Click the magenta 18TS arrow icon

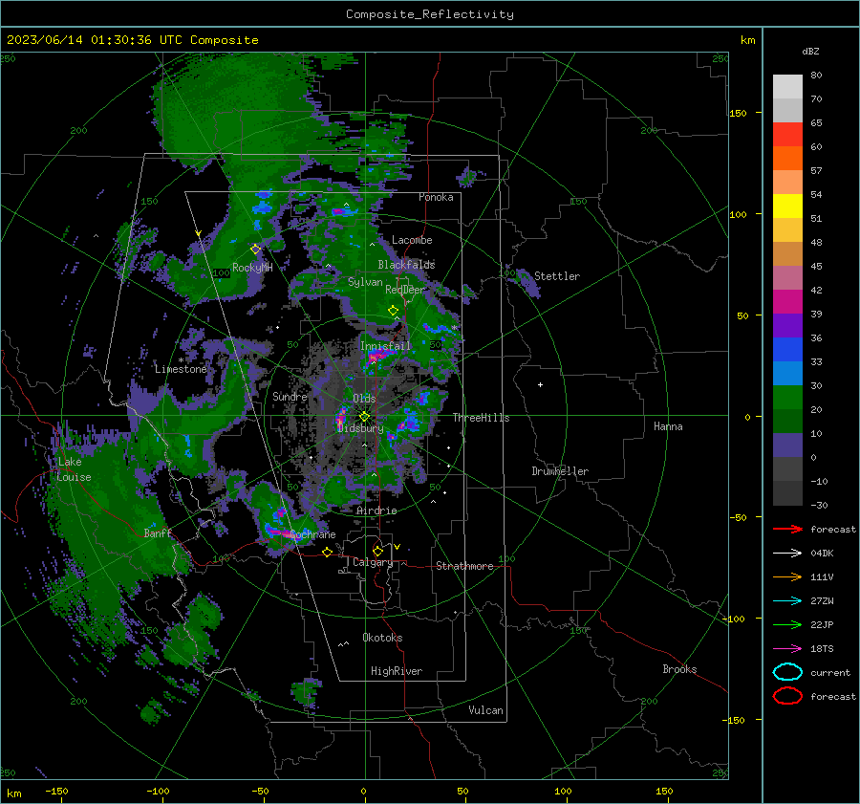787,649
